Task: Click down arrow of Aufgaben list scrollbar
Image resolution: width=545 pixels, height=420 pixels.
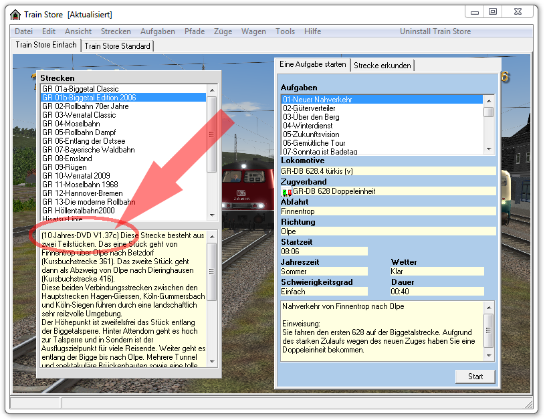Action: tap(489, 150)
